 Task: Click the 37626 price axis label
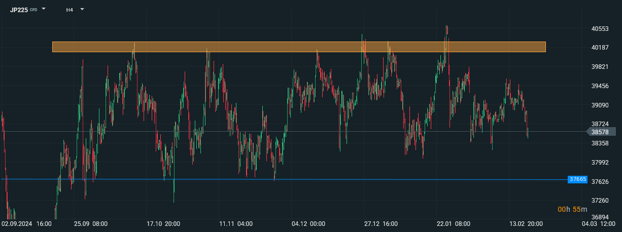click(x=600, y=182)
